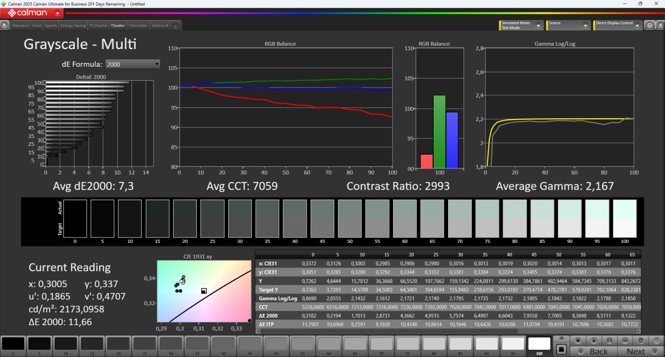Click the left-arrow panel icon beside the gear

point(660,25)
